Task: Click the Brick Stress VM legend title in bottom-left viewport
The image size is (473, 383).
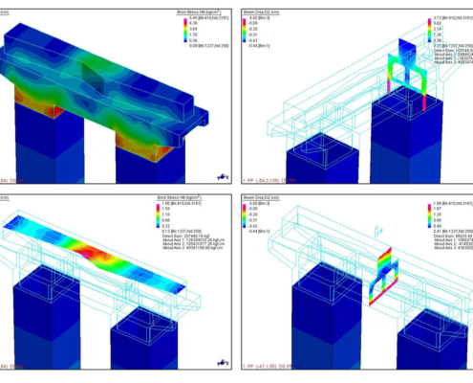Action: point(179,197)
